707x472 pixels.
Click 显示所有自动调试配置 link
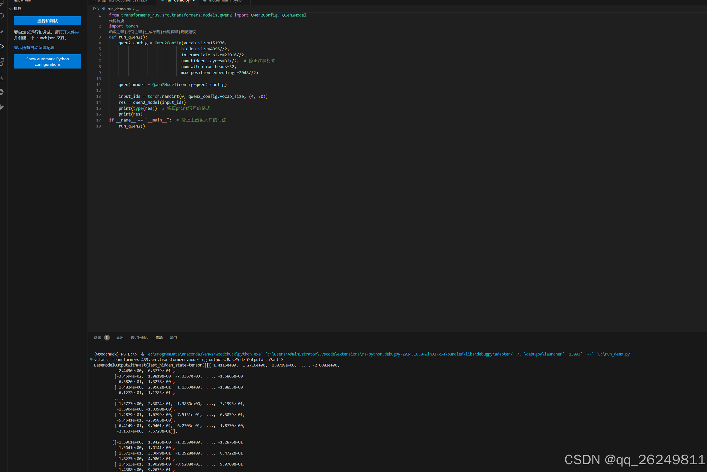point(35,48)
